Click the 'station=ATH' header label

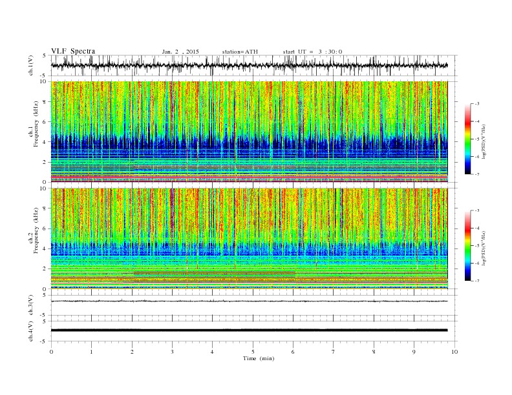point(240,52)
